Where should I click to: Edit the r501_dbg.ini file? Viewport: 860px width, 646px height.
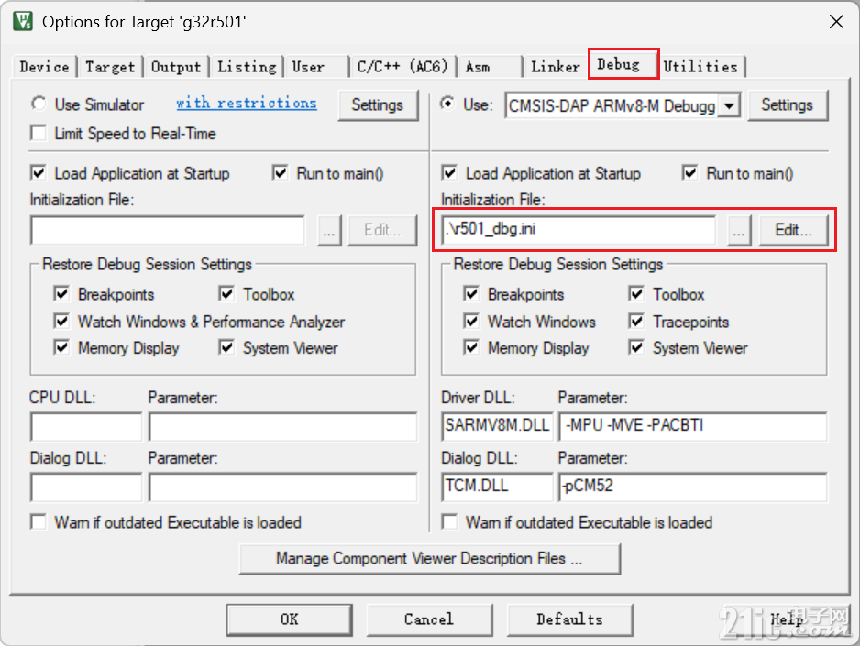pyautogui.click(x=793, y=230)
